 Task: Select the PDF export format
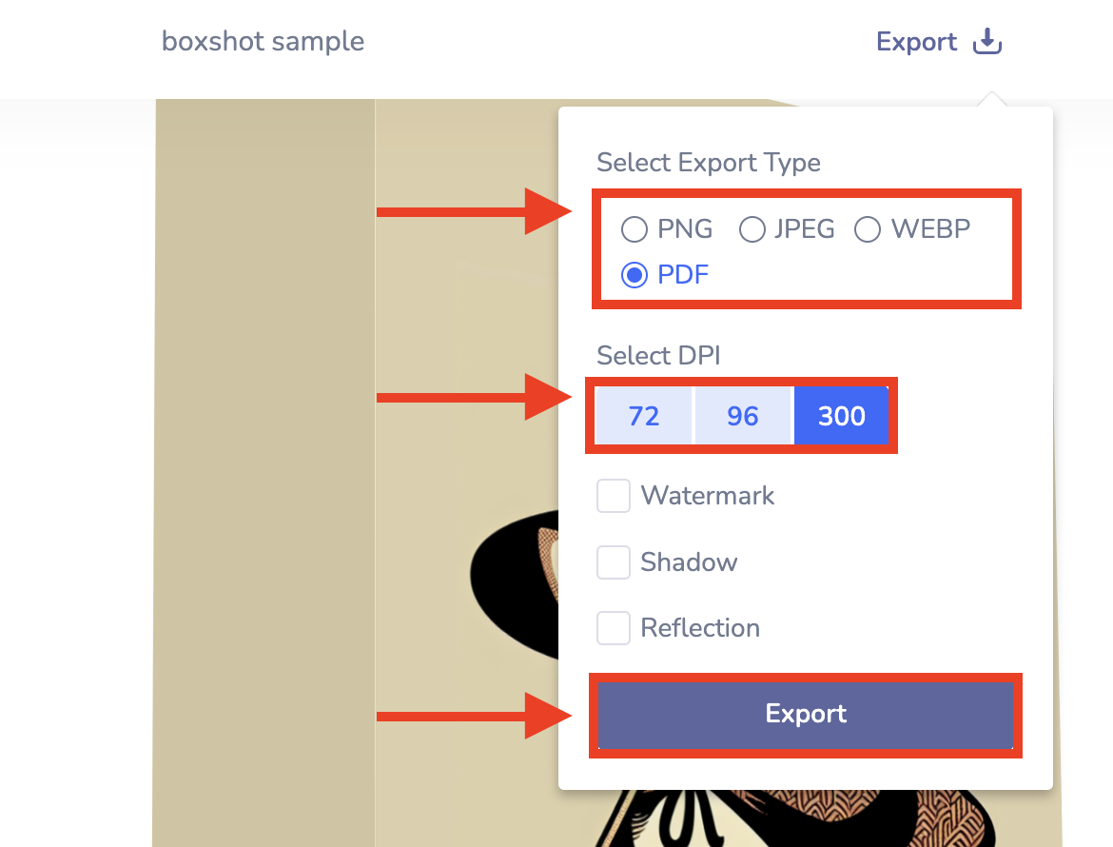point(634,274)
